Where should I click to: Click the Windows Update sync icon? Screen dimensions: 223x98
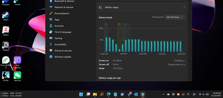pyautogui.click(x=51, y=57)
